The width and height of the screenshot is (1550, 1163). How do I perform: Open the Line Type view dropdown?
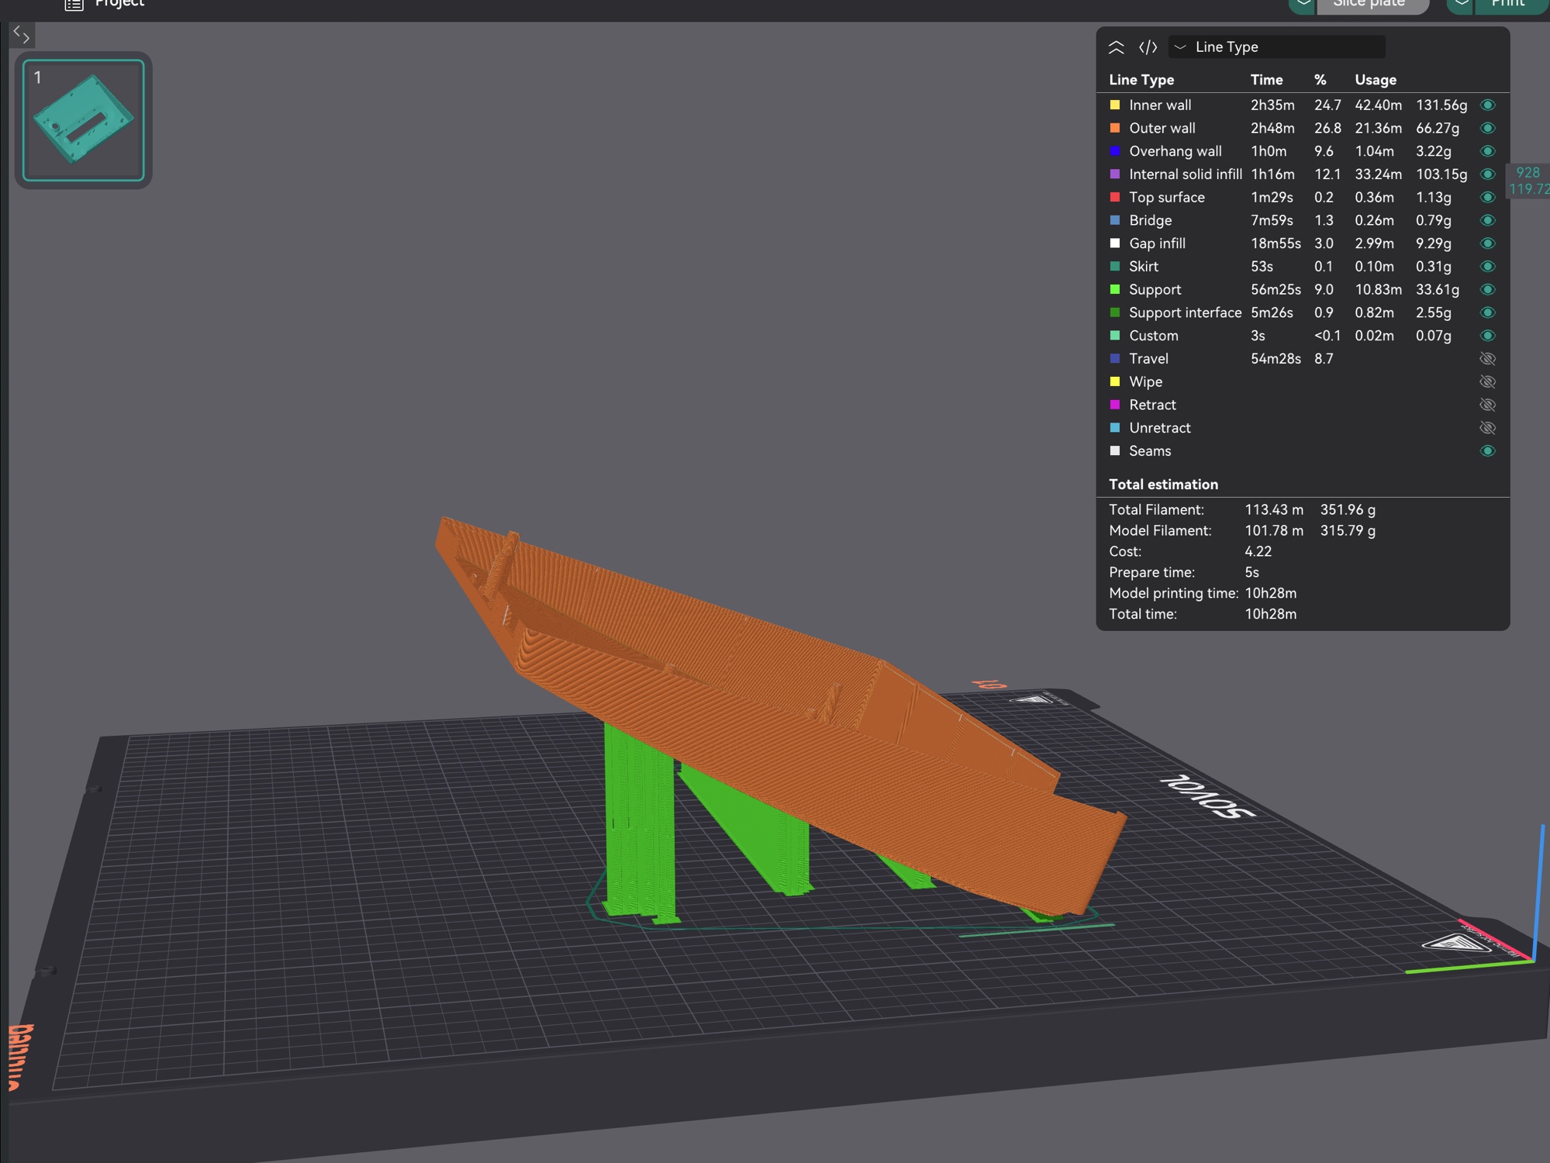[1276, 47]
